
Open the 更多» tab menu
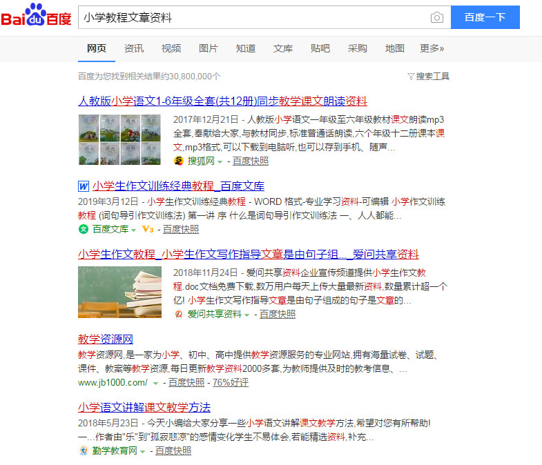[x=432, y=48]
